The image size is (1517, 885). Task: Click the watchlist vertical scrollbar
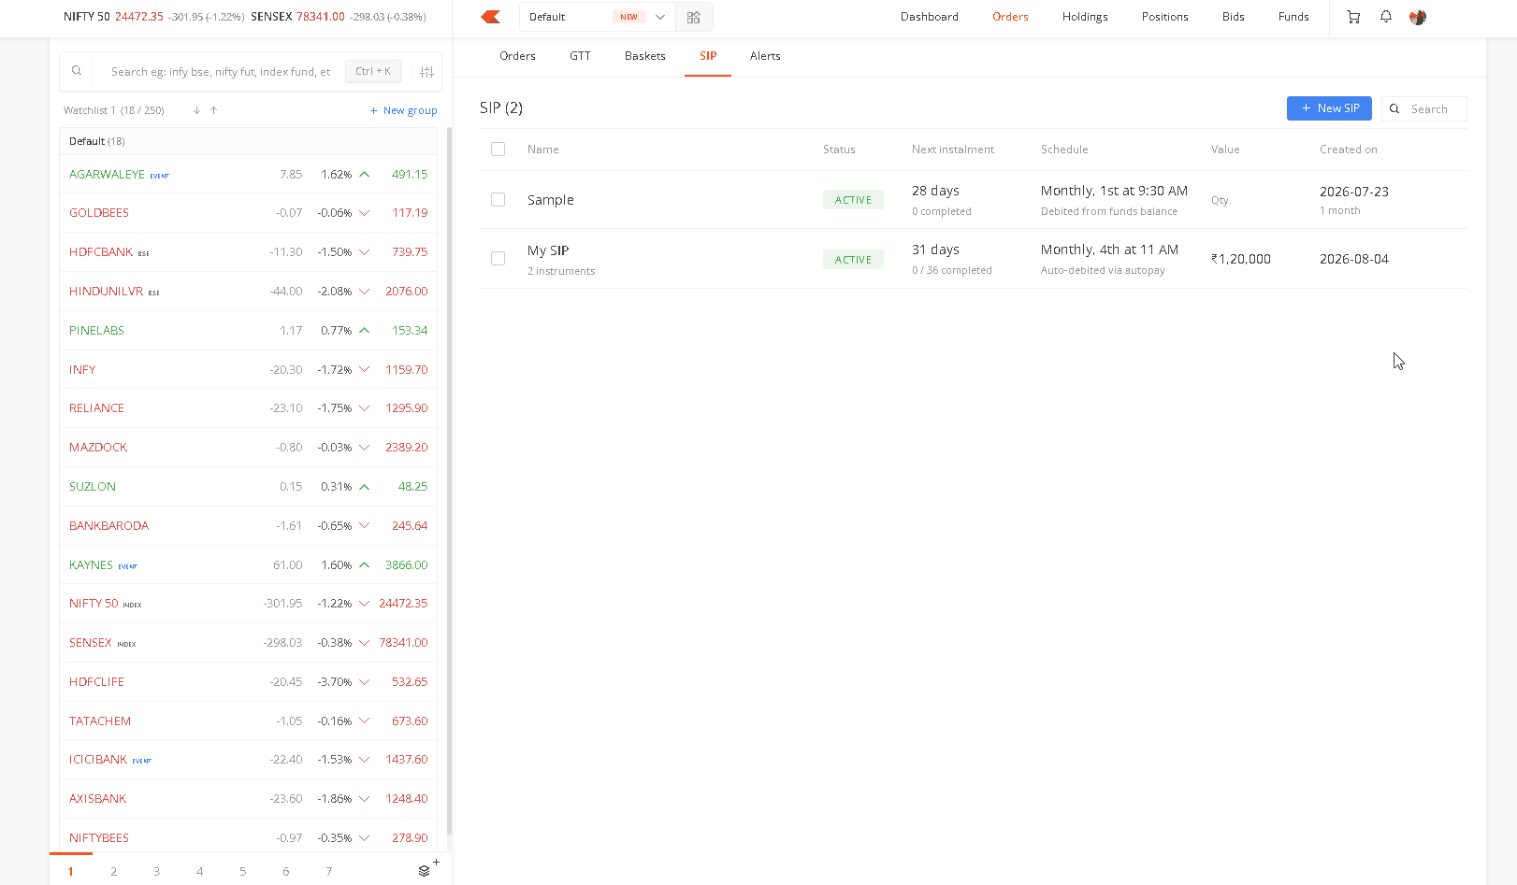click(449, 481)
